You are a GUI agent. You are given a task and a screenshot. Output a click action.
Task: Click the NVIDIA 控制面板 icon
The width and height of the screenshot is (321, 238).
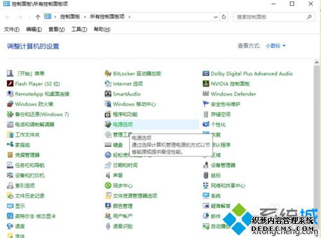[205, 83]
